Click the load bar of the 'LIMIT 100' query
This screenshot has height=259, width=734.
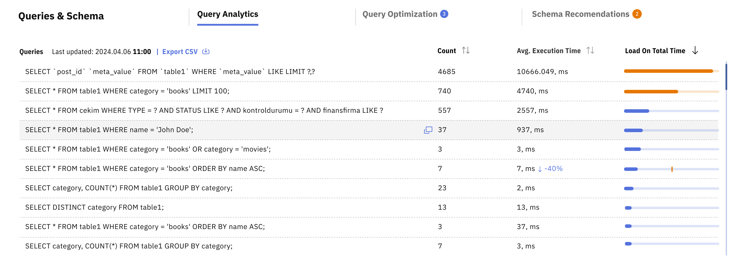tap(671, 92)
